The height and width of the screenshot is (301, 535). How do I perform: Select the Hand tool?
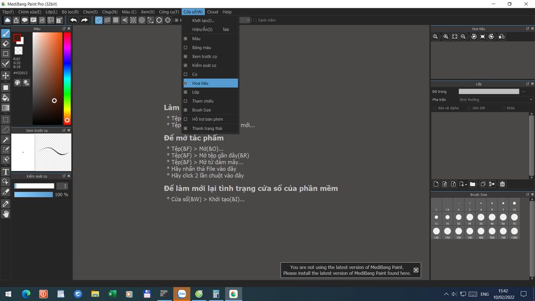click(6, 214)
